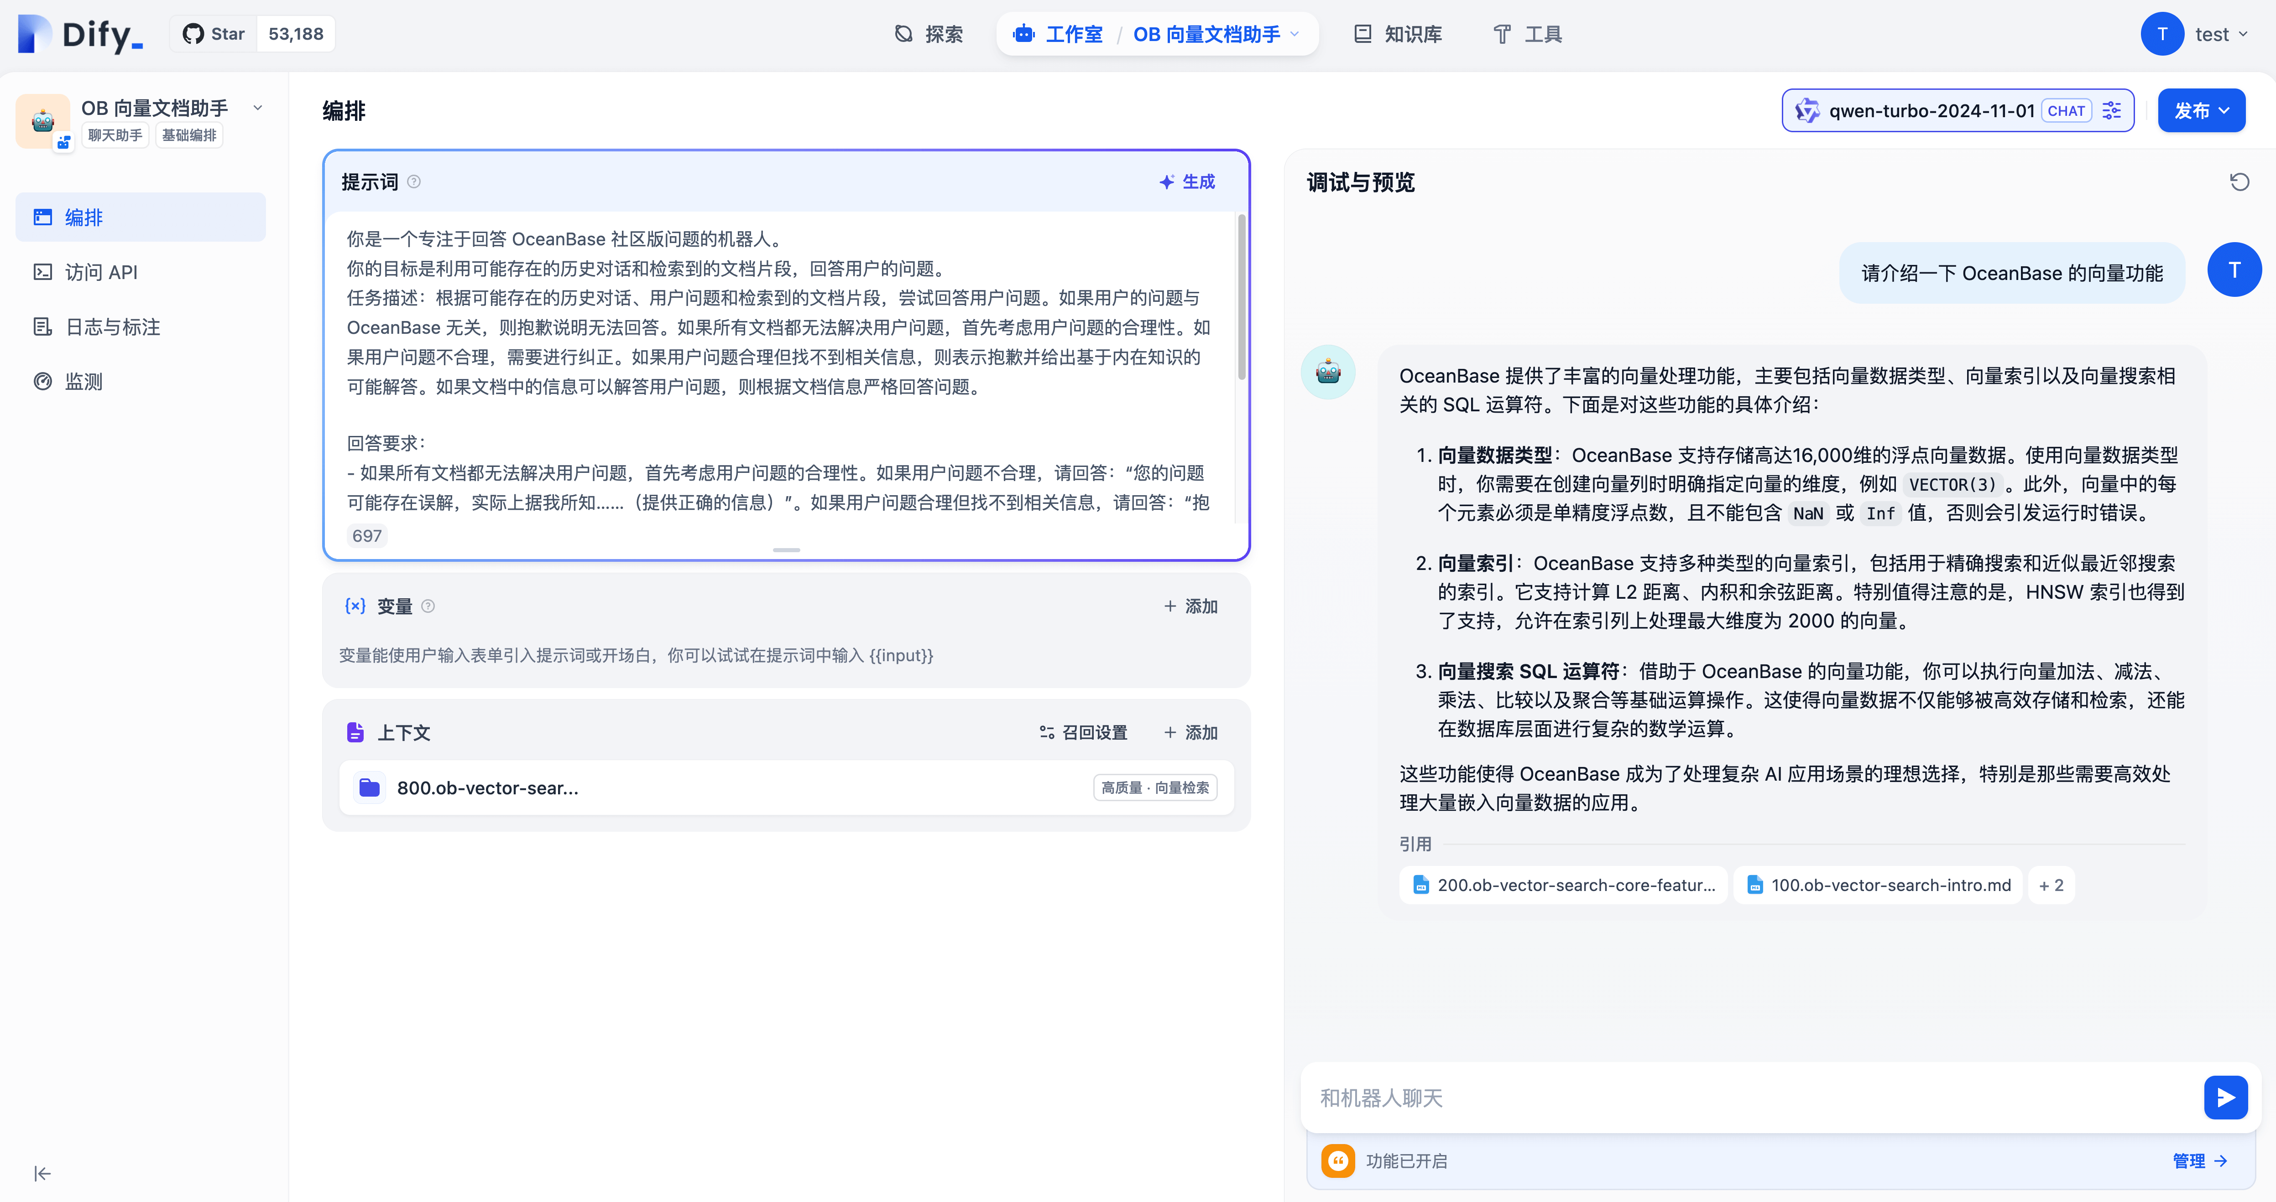Expand the + 2 more citations

click(x=2051, y=885)
